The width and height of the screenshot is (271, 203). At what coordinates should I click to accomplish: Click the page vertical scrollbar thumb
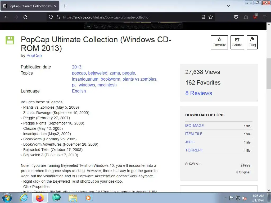[x=269, y=74]
